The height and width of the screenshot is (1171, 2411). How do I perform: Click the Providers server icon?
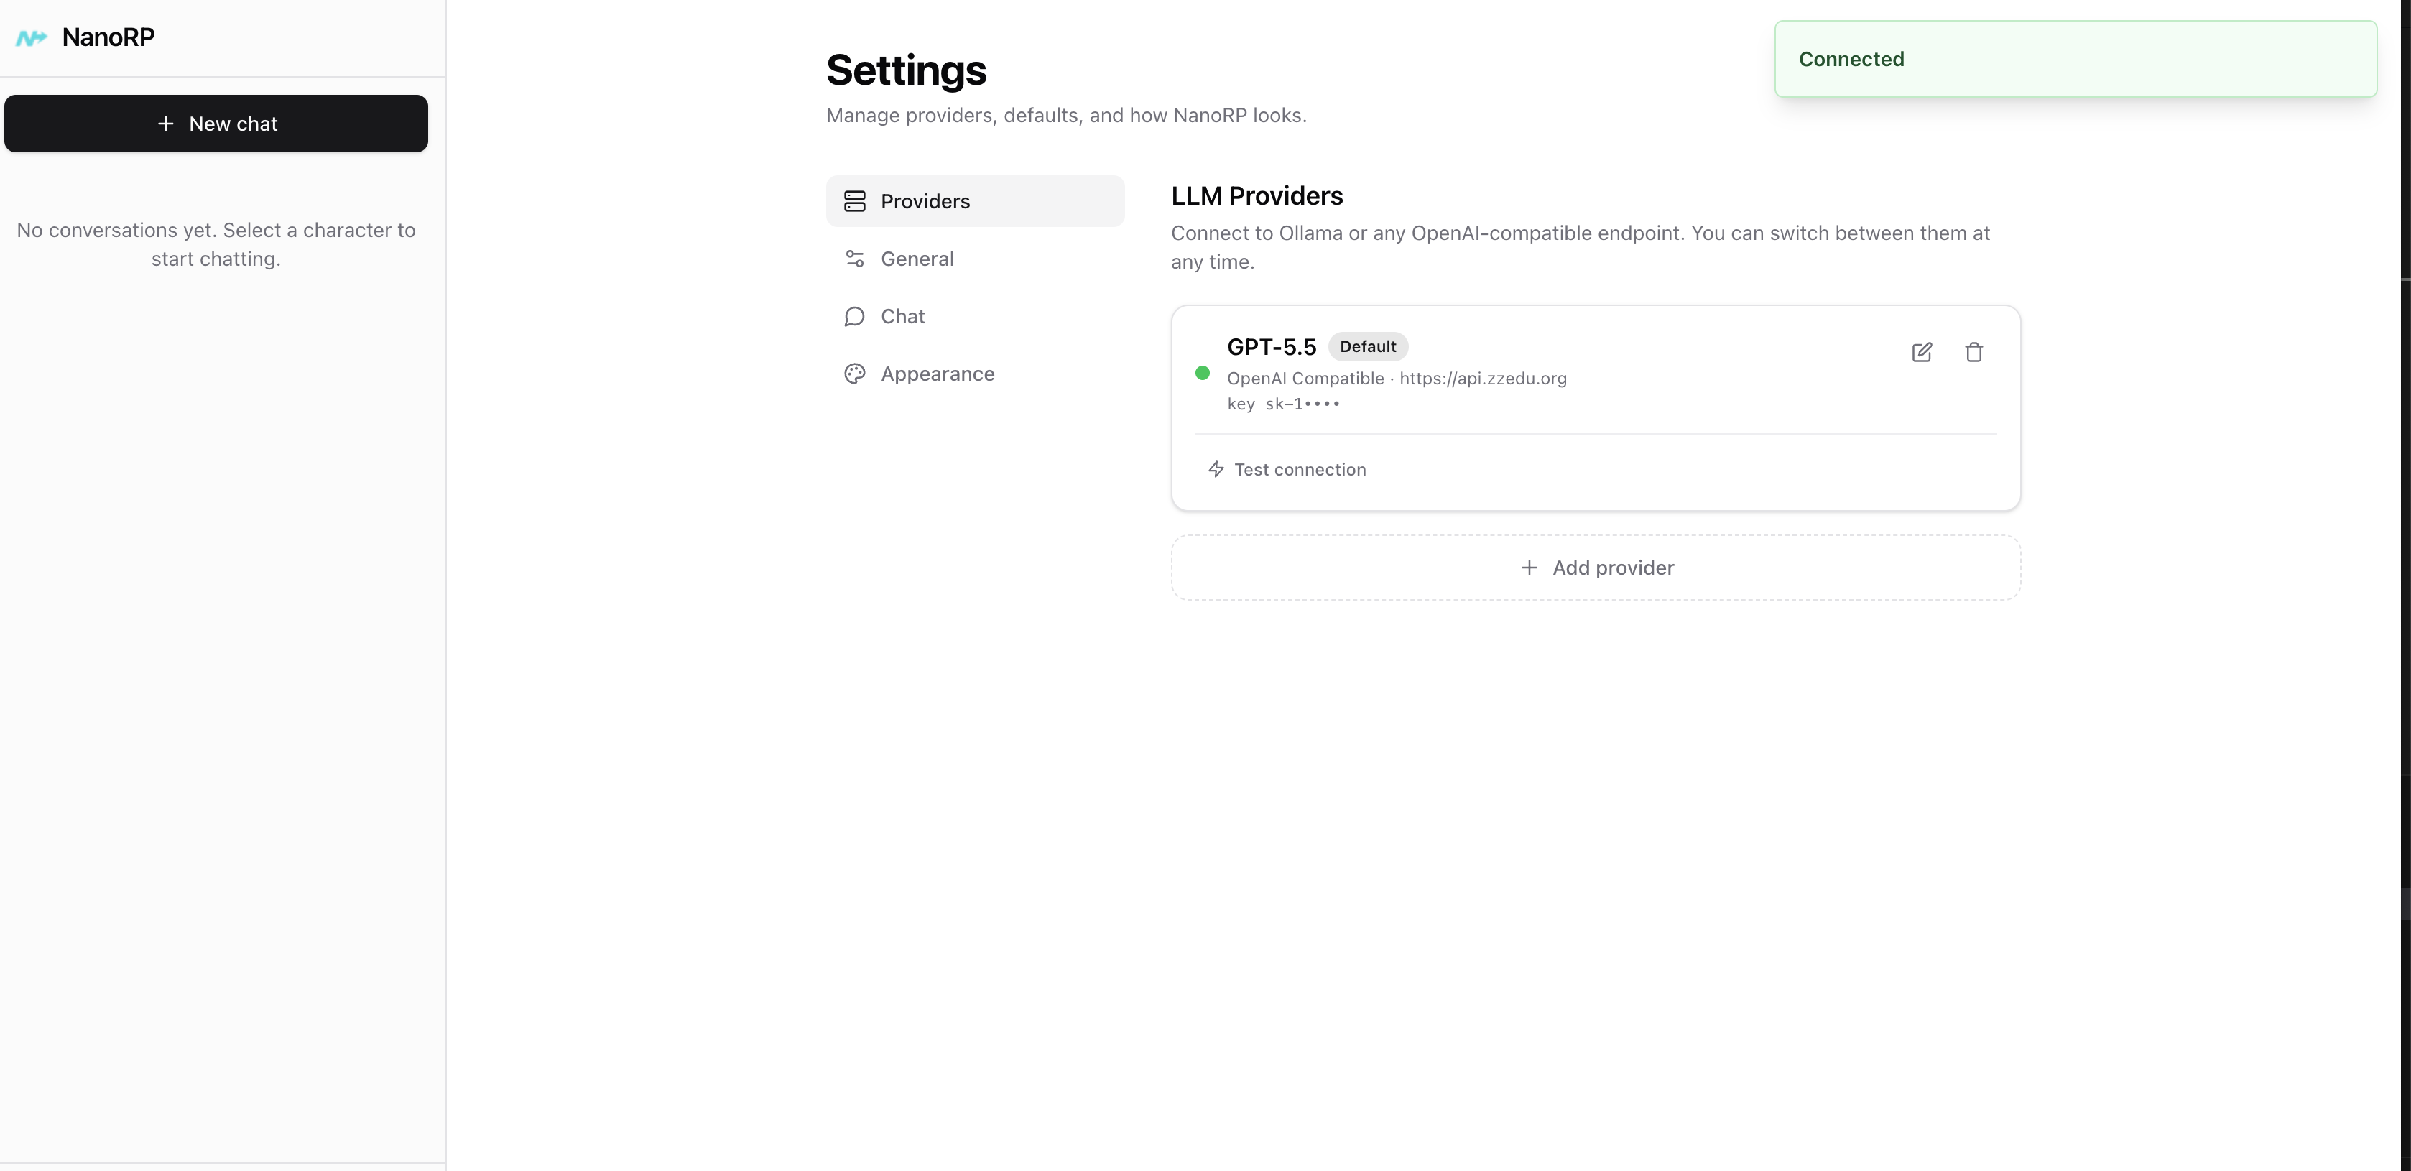tap(854, 201)
